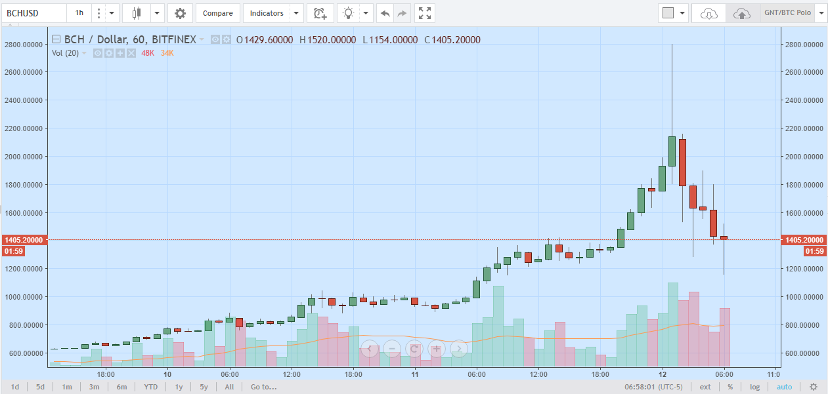Click the reset chart circular arrow
The height and width of the screenshot is (394, 828).
(414, 349)
